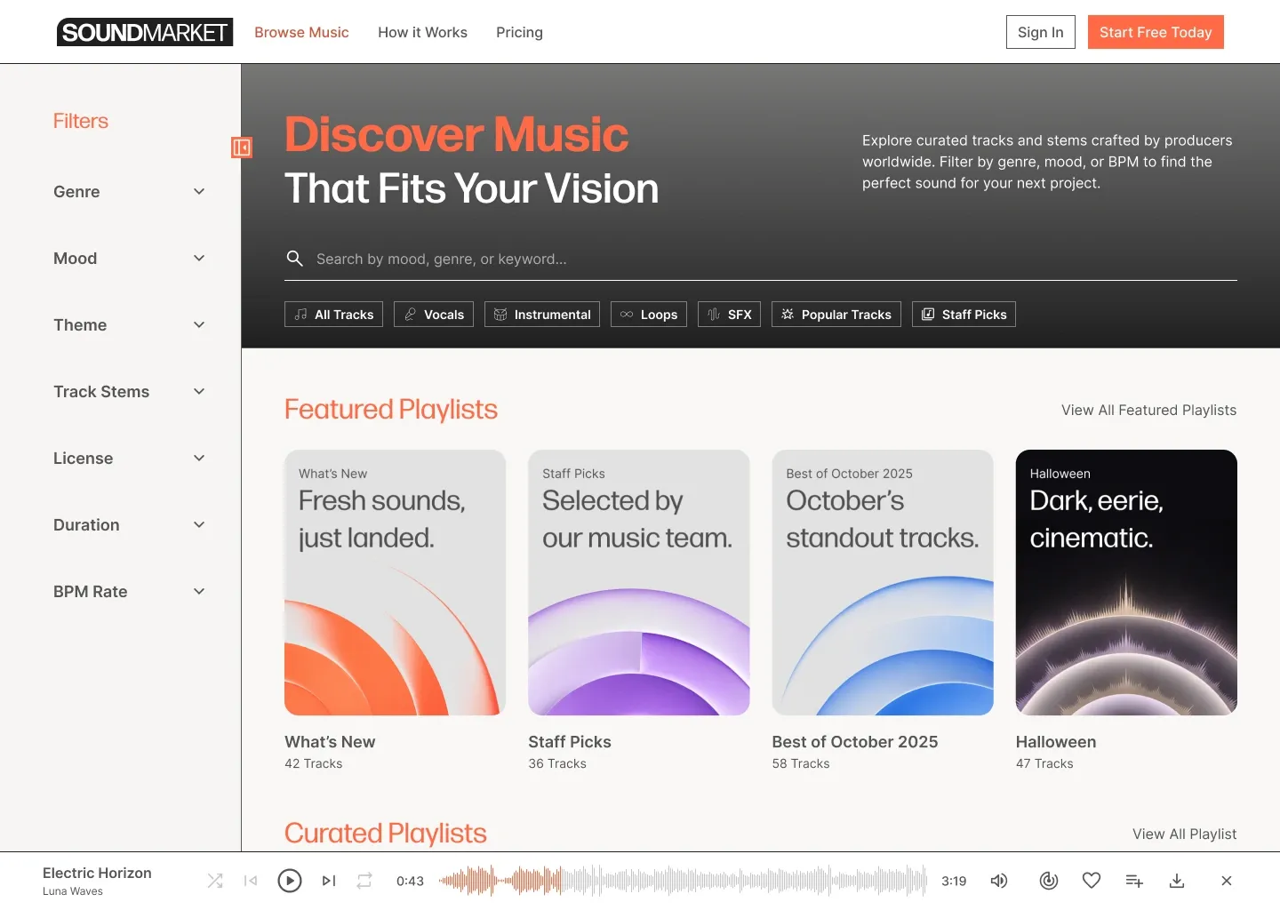Close the audio player bar
1280x910 pixels.
(1227, 881)
